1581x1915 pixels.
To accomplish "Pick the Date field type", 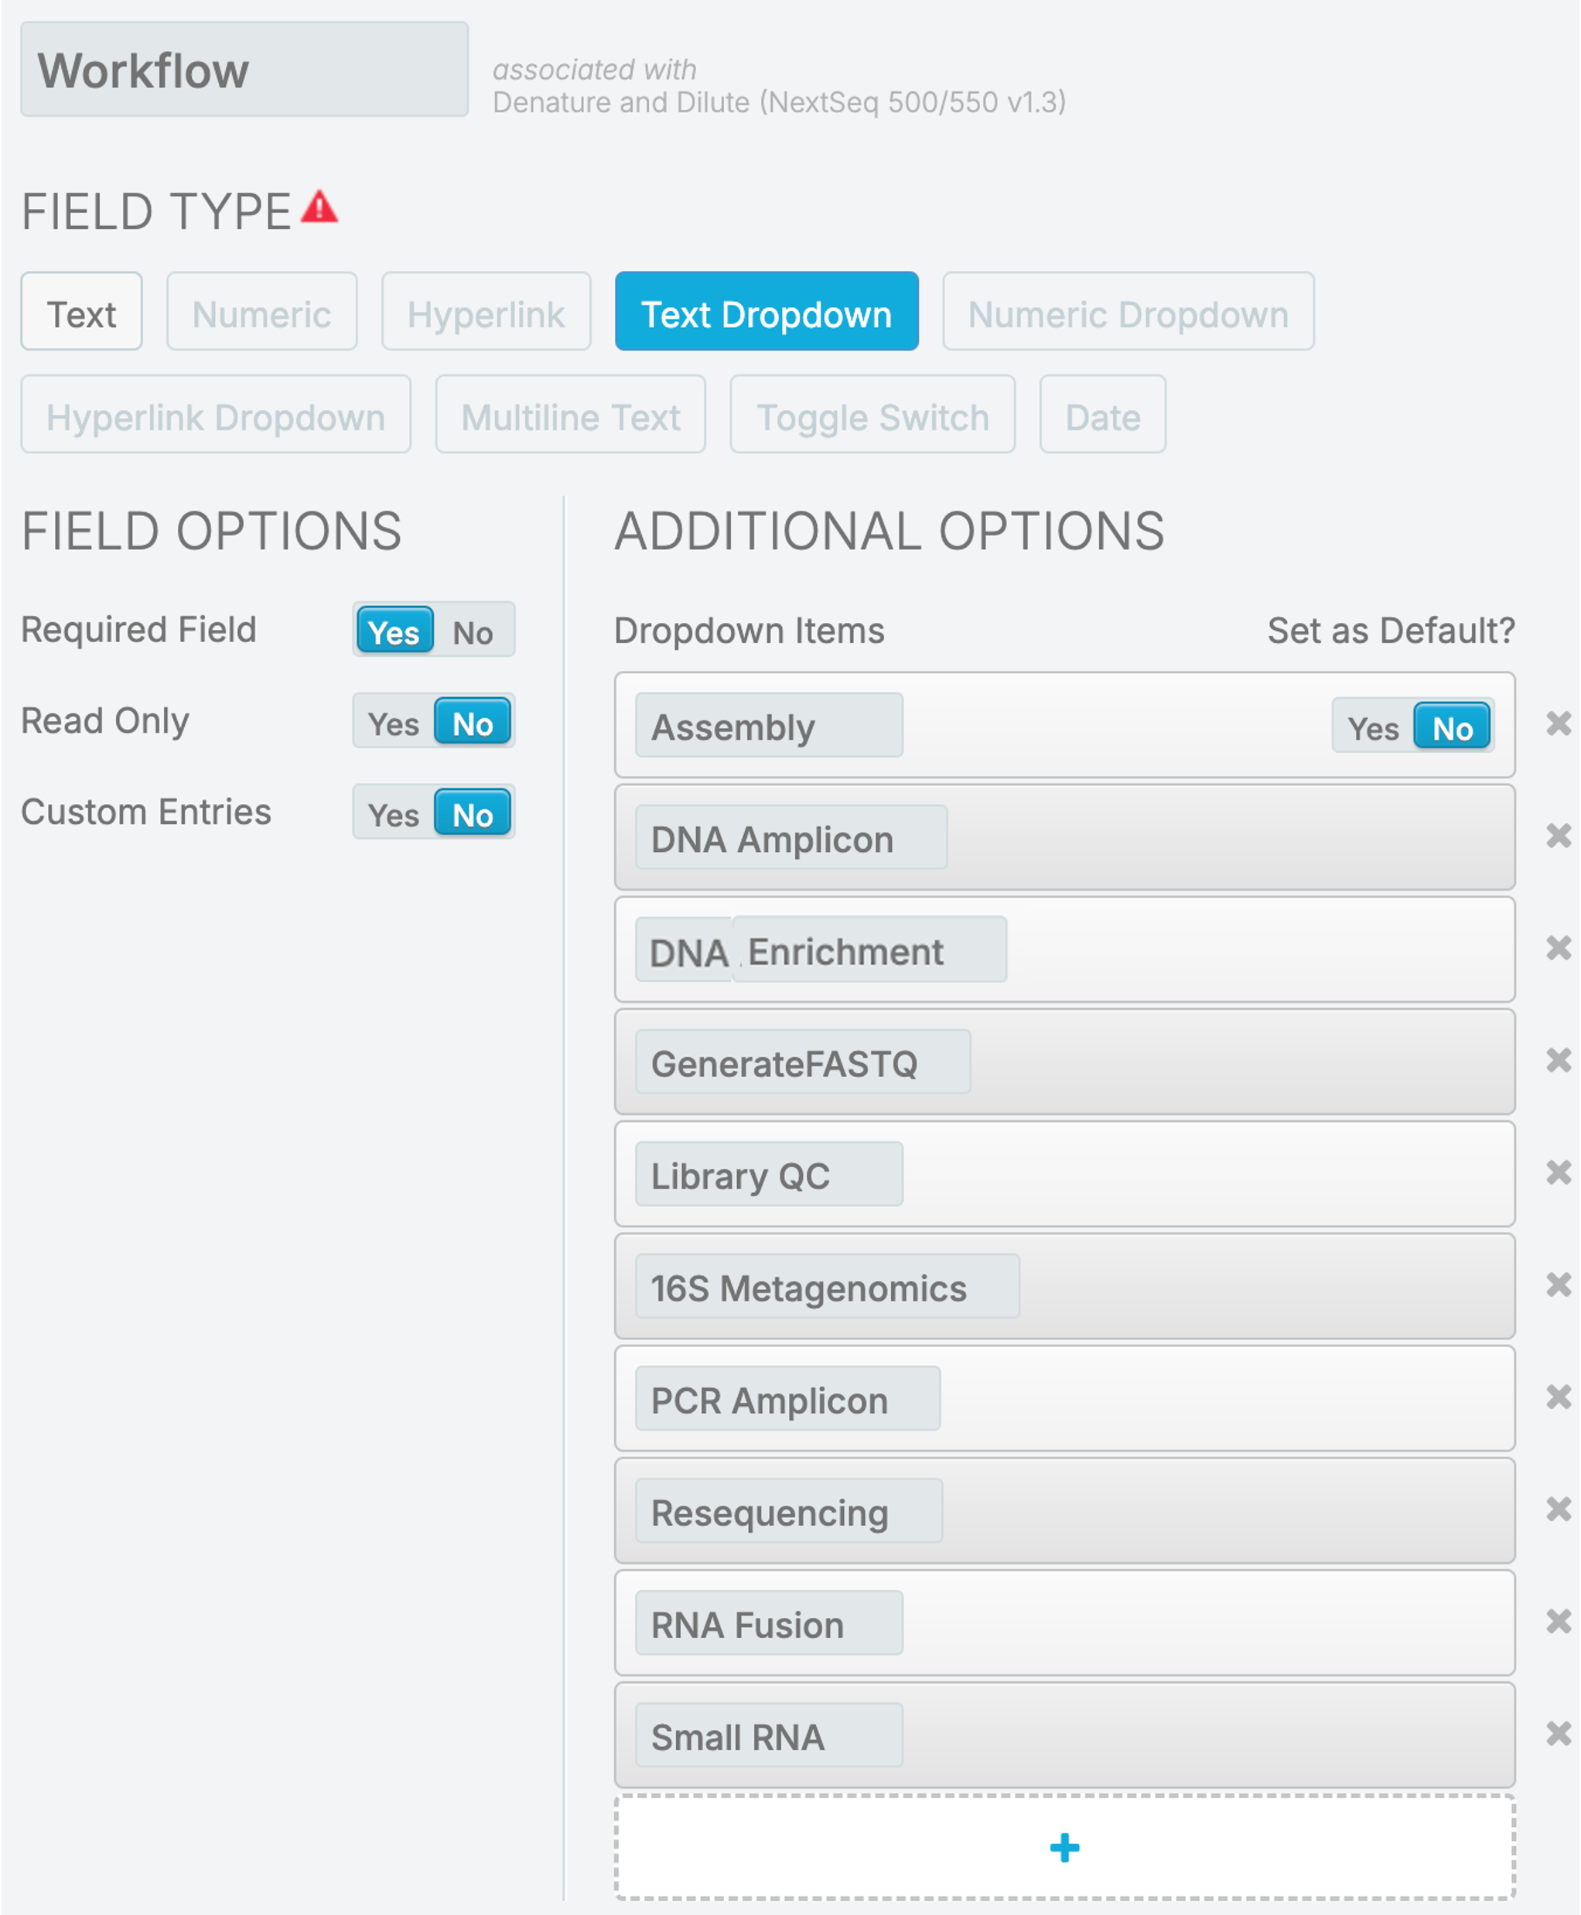I will pos(1102,415).
